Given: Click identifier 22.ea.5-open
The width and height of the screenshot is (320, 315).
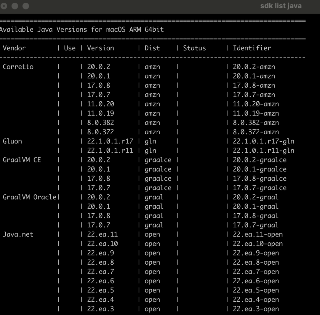Looking at the screenshot, I should [x=256, y=290].
